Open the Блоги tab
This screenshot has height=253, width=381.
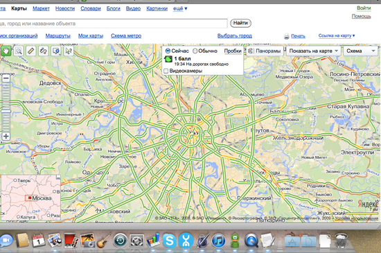point(114,9)
